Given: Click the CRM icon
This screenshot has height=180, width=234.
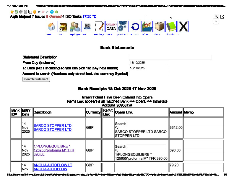Looking at the screenshot, I should [63, 27].
